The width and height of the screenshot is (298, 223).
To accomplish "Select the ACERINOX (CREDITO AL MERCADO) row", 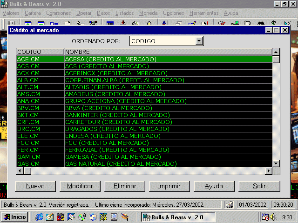I will pyautogui.click(x=144, y=73).
